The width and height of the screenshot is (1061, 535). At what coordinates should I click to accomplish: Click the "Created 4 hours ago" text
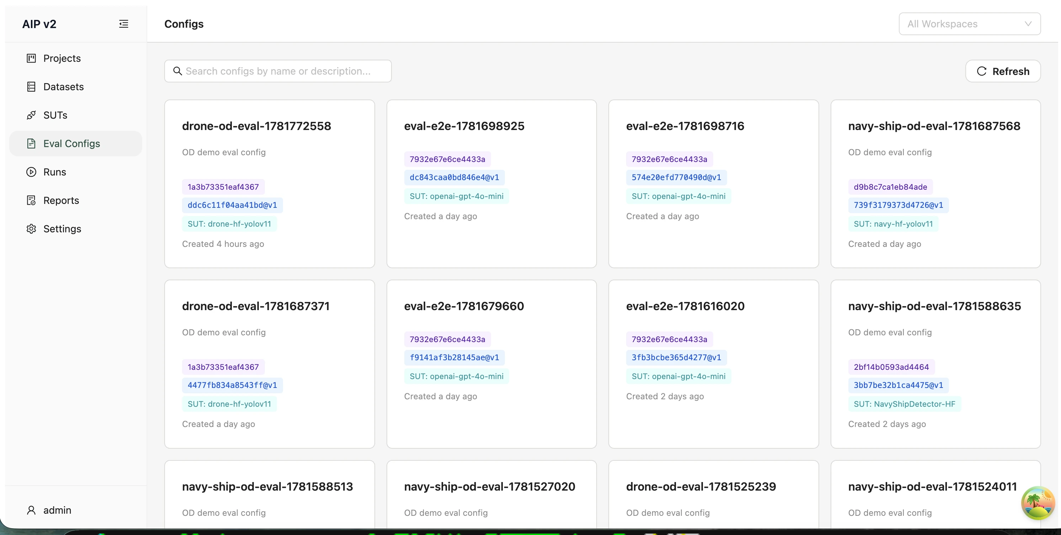click(223, 244)
